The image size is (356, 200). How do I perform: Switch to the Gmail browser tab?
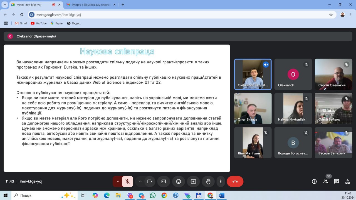pyautogui.click(x=88, y=5)
